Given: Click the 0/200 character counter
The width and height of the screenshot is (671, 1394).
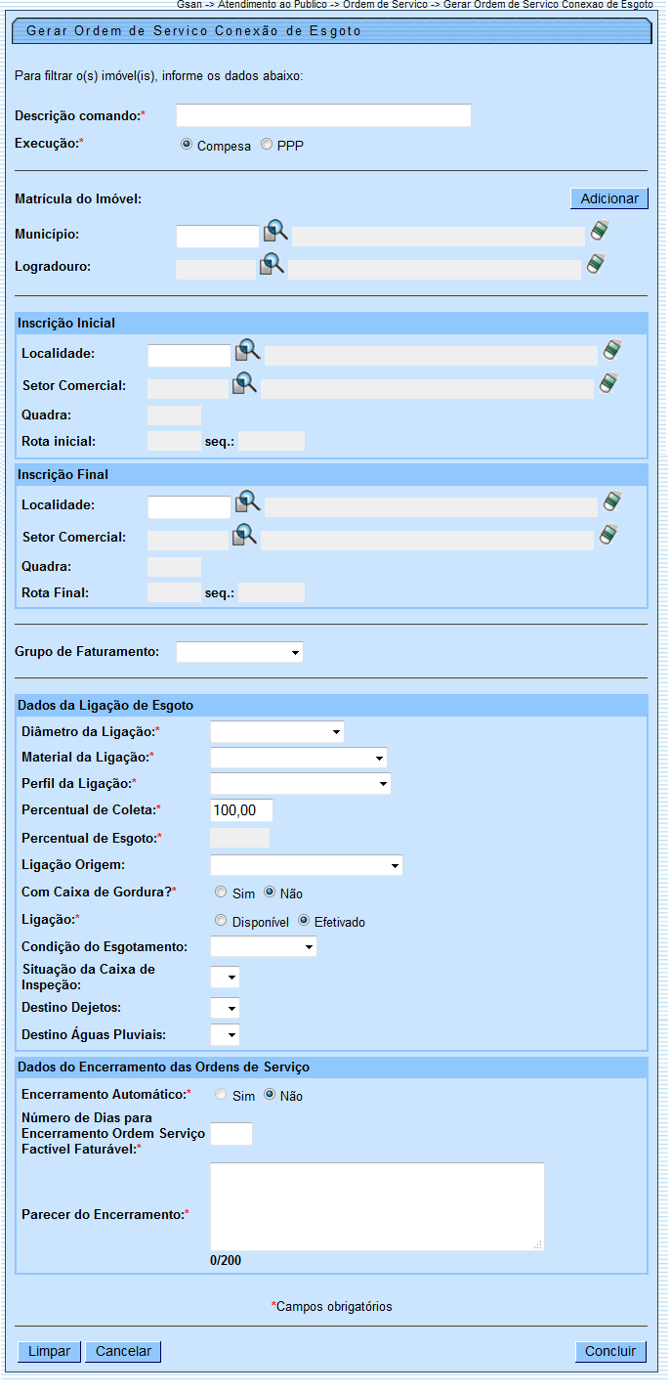Looking at the screenshot, I should [x=226, y=1260].
